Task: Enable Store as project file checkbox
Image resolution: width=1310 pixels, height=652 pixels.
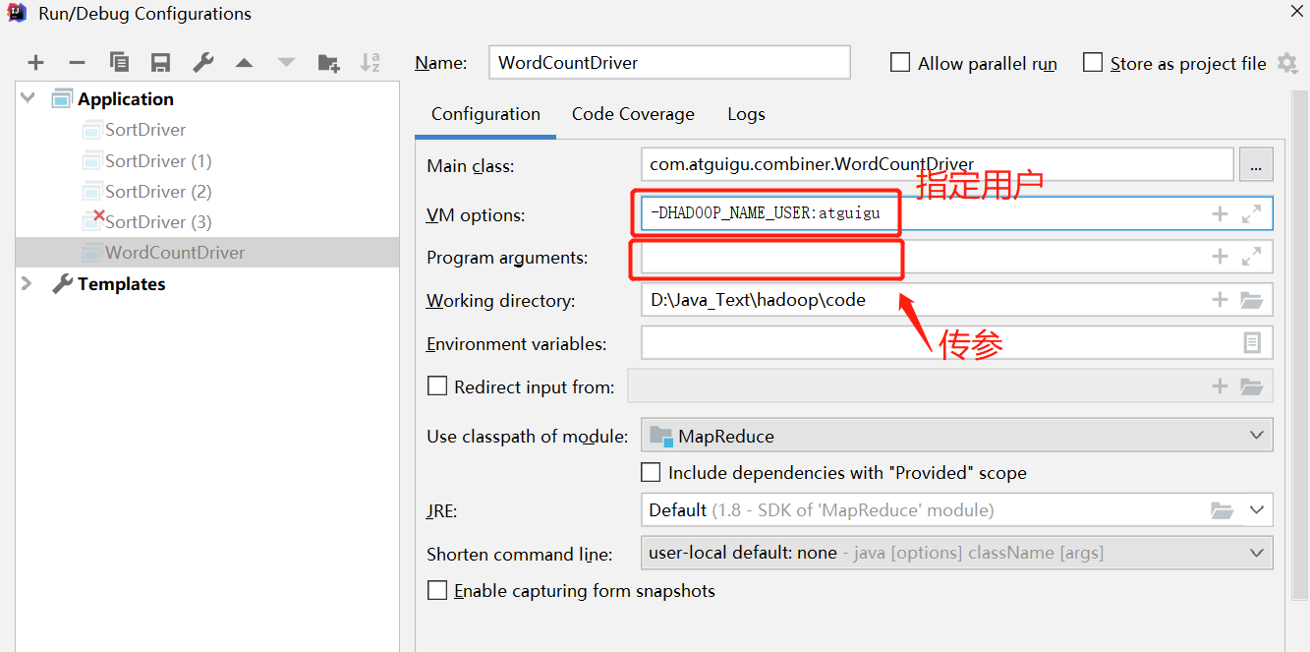Action: tap(1093, 63)
